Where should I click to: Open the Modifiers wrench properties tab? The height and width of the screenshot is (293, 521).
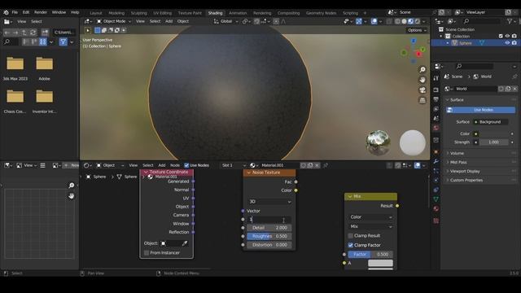[436, 161]
